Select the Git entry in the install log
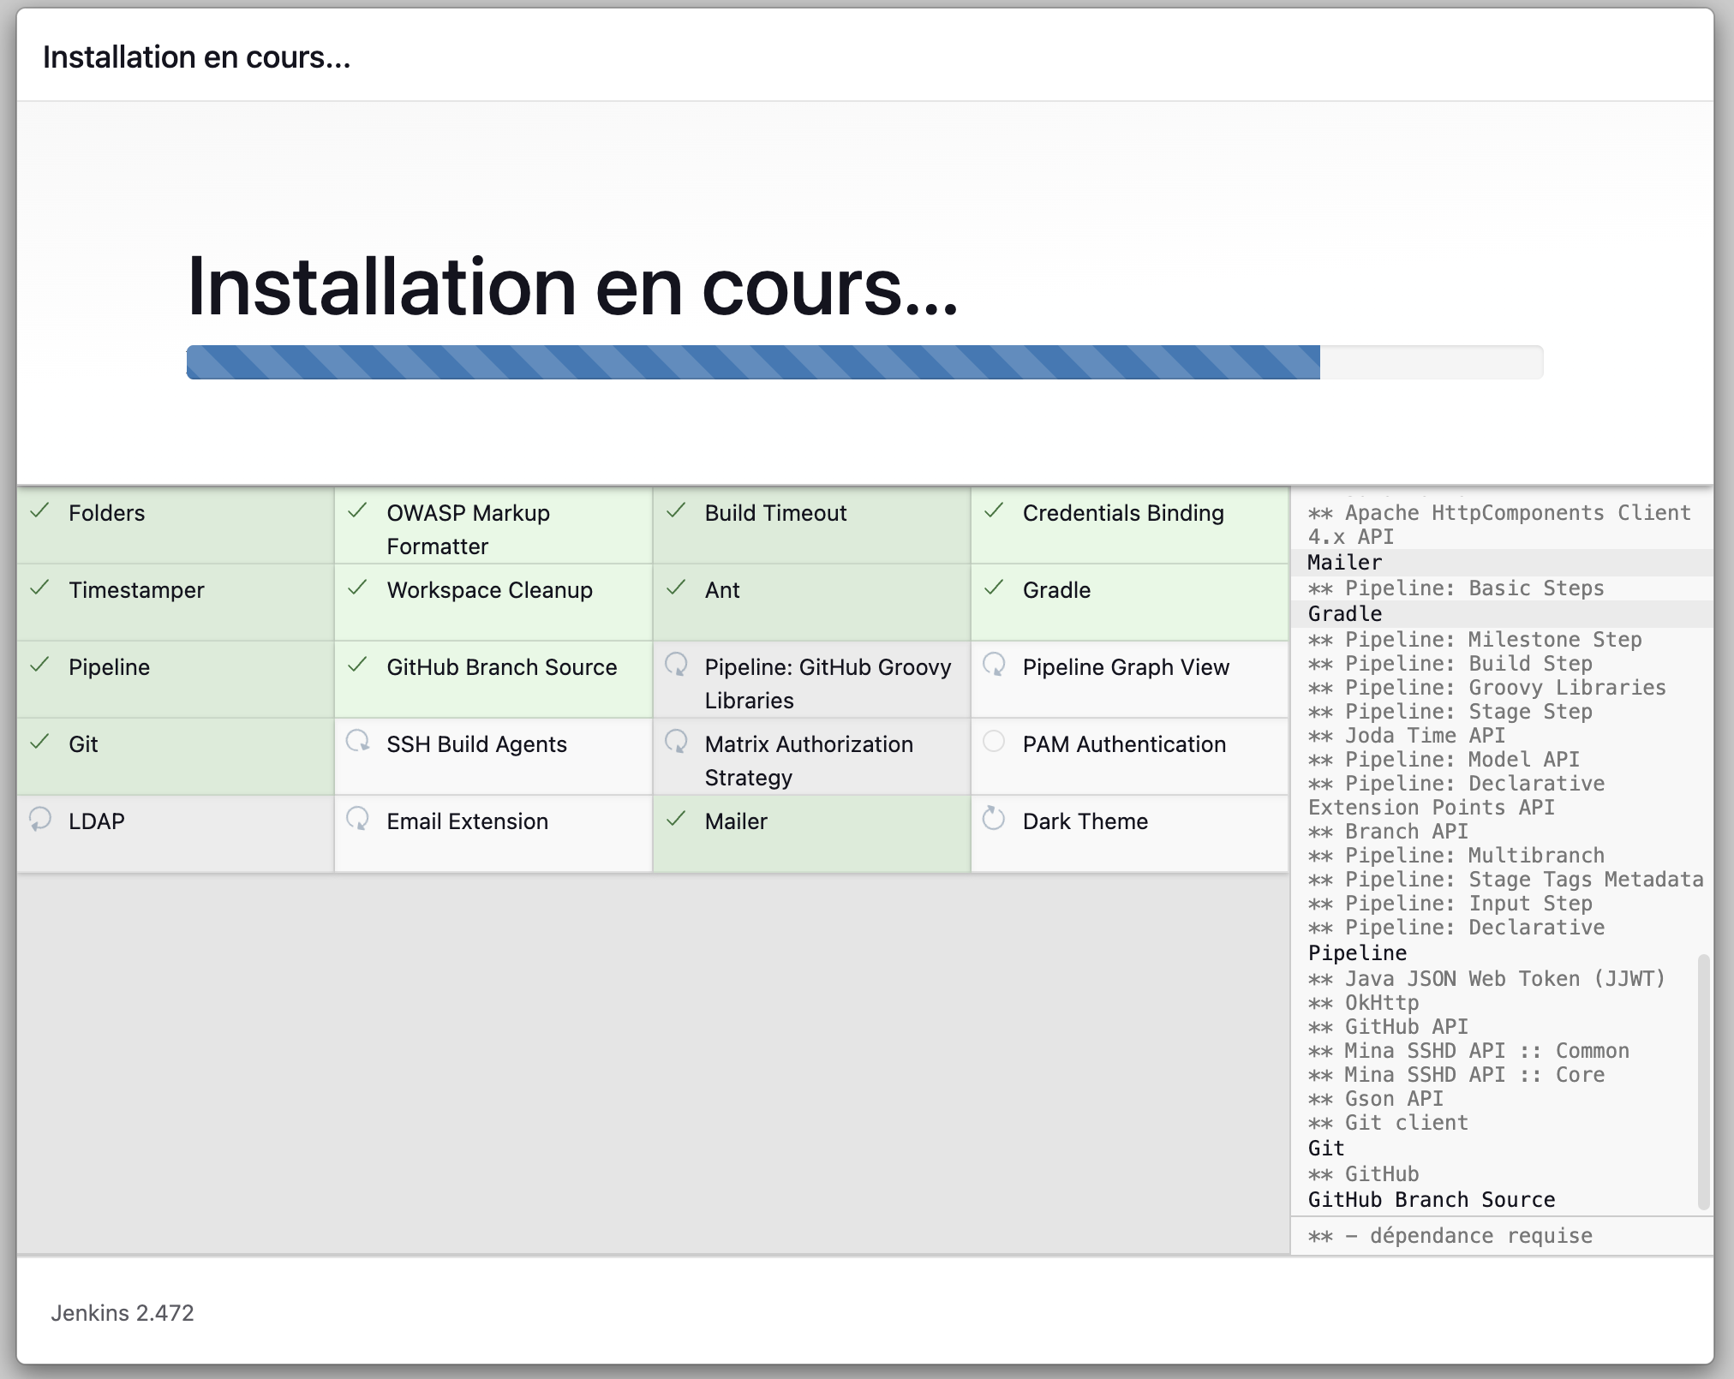 click(x=1326, y=1149)
